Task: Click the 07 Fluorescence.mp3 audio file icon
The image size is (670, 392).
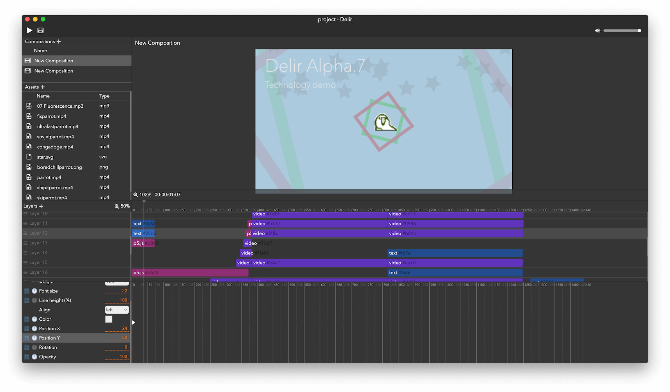Action: (29, 106)
